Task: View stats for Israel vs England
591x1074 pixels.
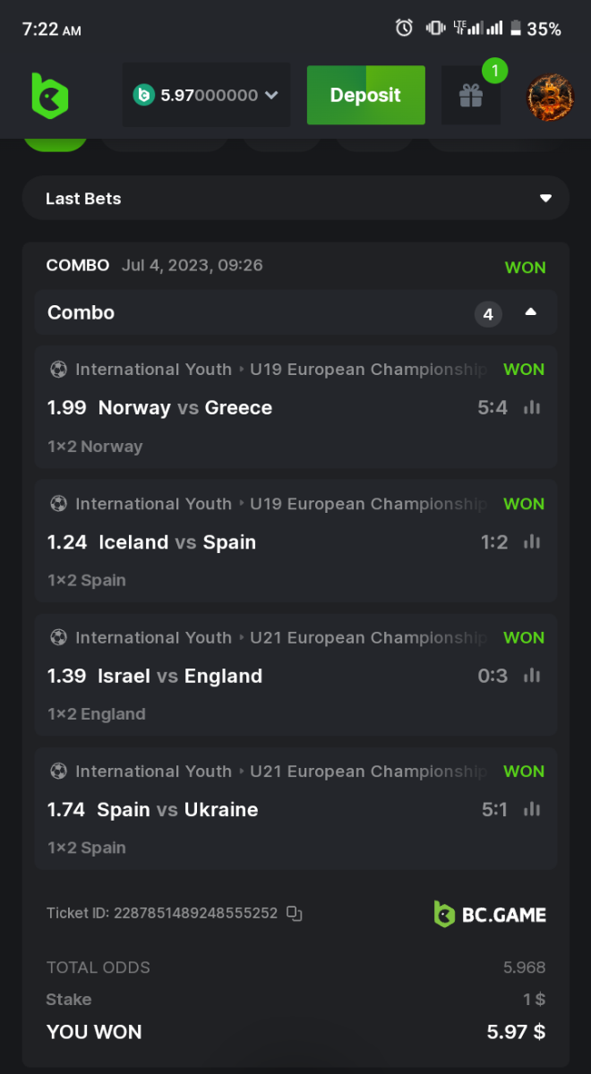Action: (x=532, y=676)
